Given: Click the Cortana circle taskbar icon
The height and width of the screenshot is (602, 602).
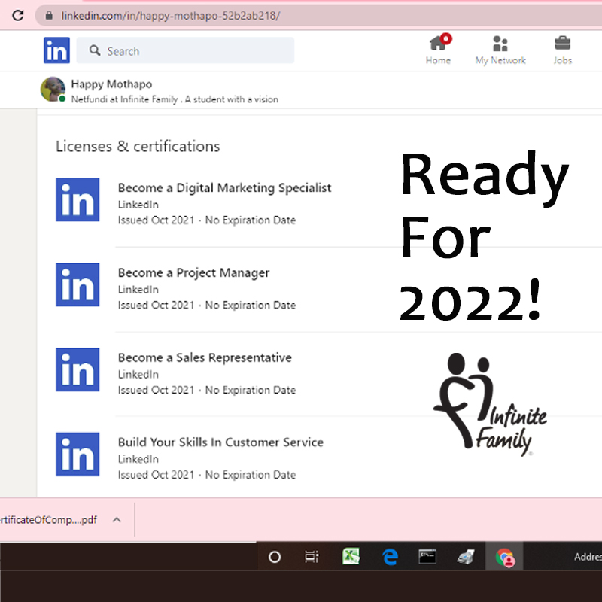Looking at the screenshot, I should 275,557.
